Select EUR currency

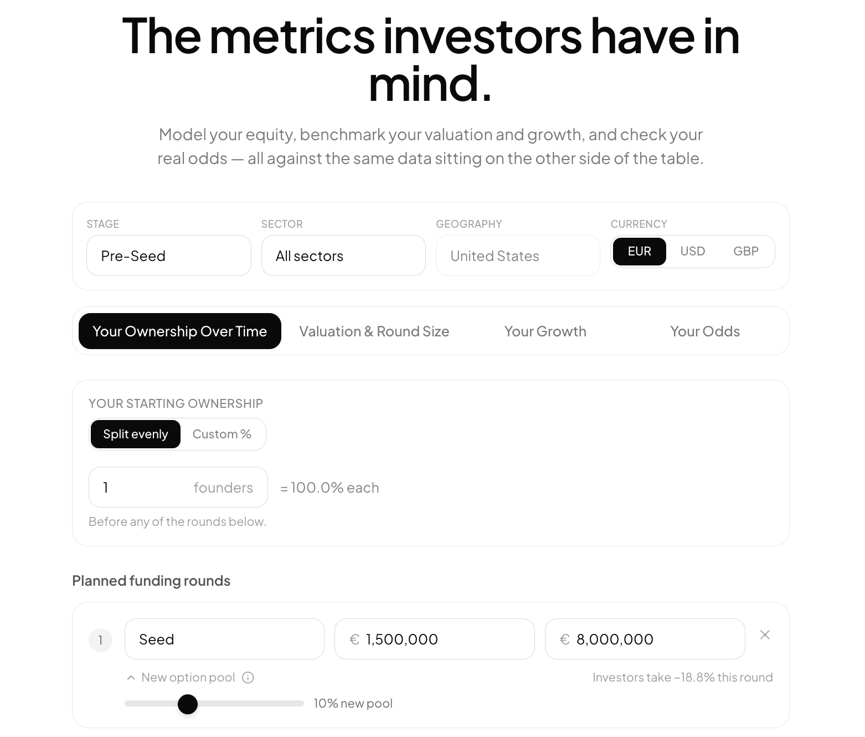(640, 252)
